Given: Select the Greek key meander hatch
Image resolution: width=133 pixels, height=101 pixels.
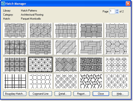Looking at the screenshot, I should (x=91, y=65).
